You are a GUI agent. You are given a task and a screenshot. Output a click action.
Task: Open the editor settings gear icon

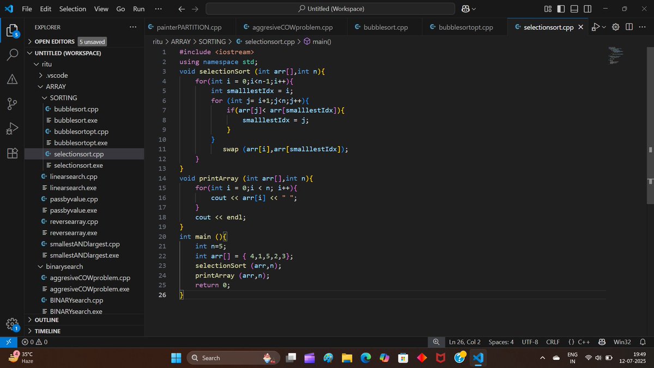pos(616,27)
